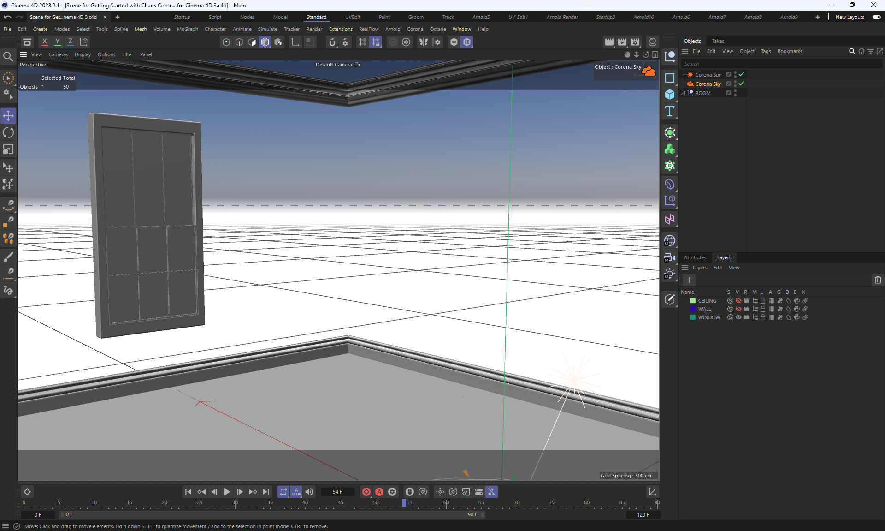Click the Cube primitive icon
This screenshot has height=531, width=885.
coord(670,95)
